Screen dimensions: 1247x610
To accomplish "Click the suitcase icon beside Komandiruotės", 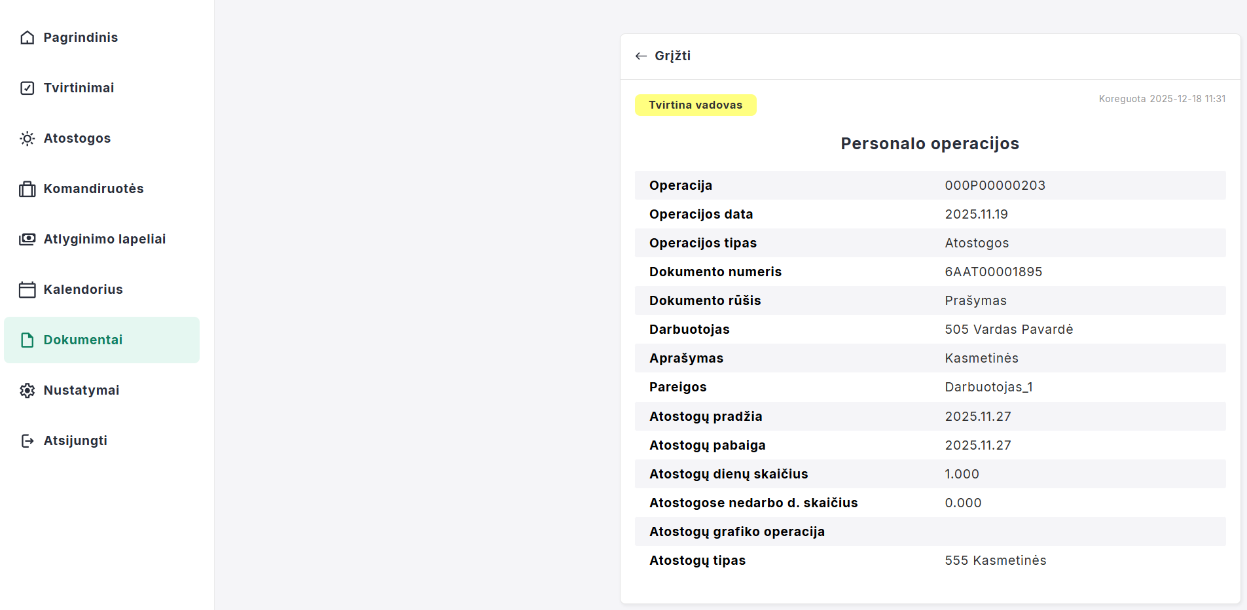I will 27,189.
